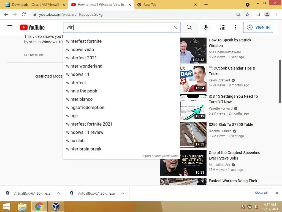This screenshot has width=282, height=212.
Task: Select suggestion "windows 11"
Action: pos(122,75)
